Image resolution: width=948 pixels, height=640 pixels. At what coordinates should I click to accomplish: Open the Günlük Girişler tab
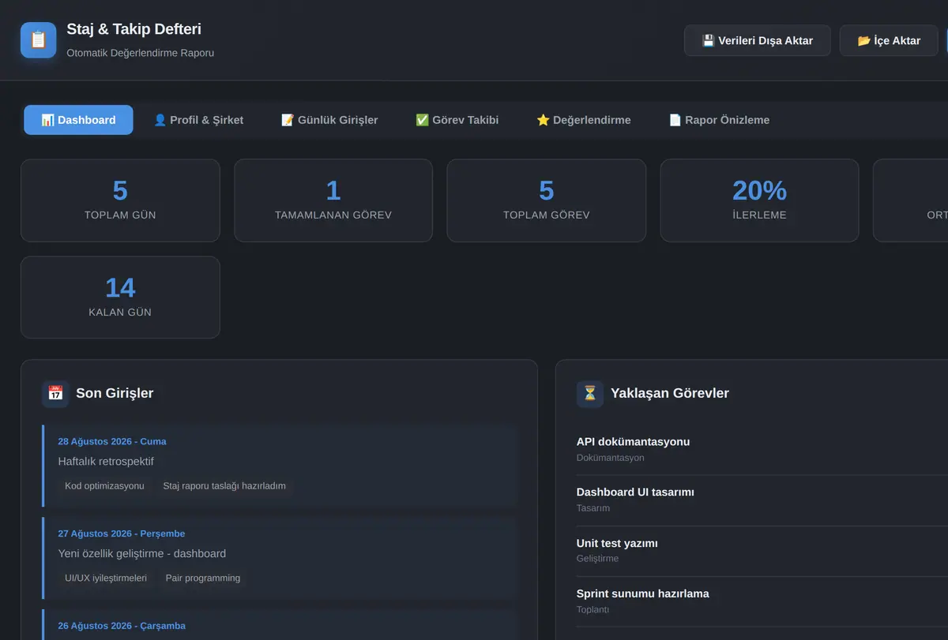329,120
